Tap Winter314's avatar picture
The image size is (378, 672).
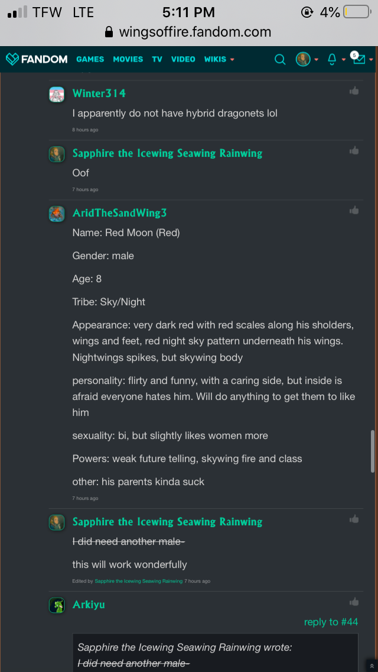pos(57,95)
